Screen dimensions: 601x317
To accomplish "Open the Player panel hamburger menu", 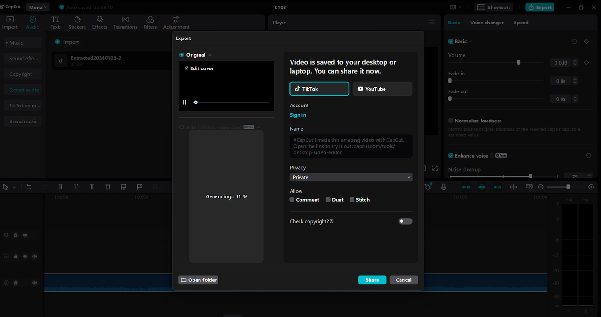I will tap(432, 23).
